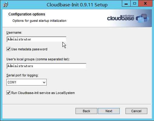Click into the User's local groups field
The height and width of the screenshot is (121, 154).
(x=46, y=66)
